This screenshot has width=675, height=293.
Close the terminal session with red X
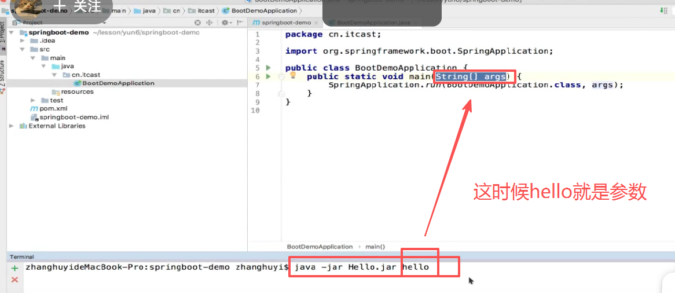(14, 280)
